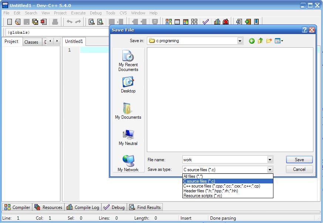This screenshot has height=223, width=323.
Task: Click the Save All toolbar icon
Action: 35,21
